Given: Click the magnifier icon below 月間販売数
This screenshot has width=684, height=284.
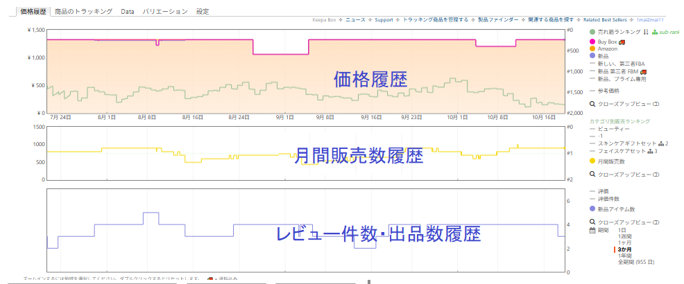Looking at the screenshot, I should point(592,175).
